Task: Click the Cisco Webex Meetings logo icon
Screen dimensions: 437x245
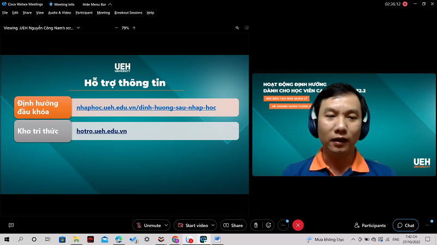Action: pos(4,4)
